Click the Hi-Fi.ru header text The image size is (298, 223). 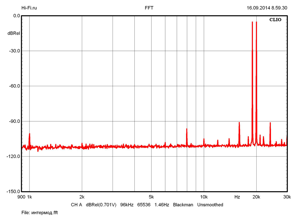point(29,8)
